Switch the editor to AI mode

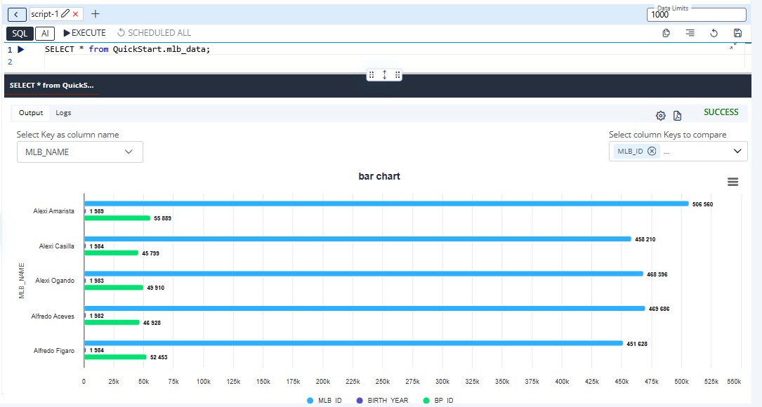pyautogui.click(x=45, y=33)
